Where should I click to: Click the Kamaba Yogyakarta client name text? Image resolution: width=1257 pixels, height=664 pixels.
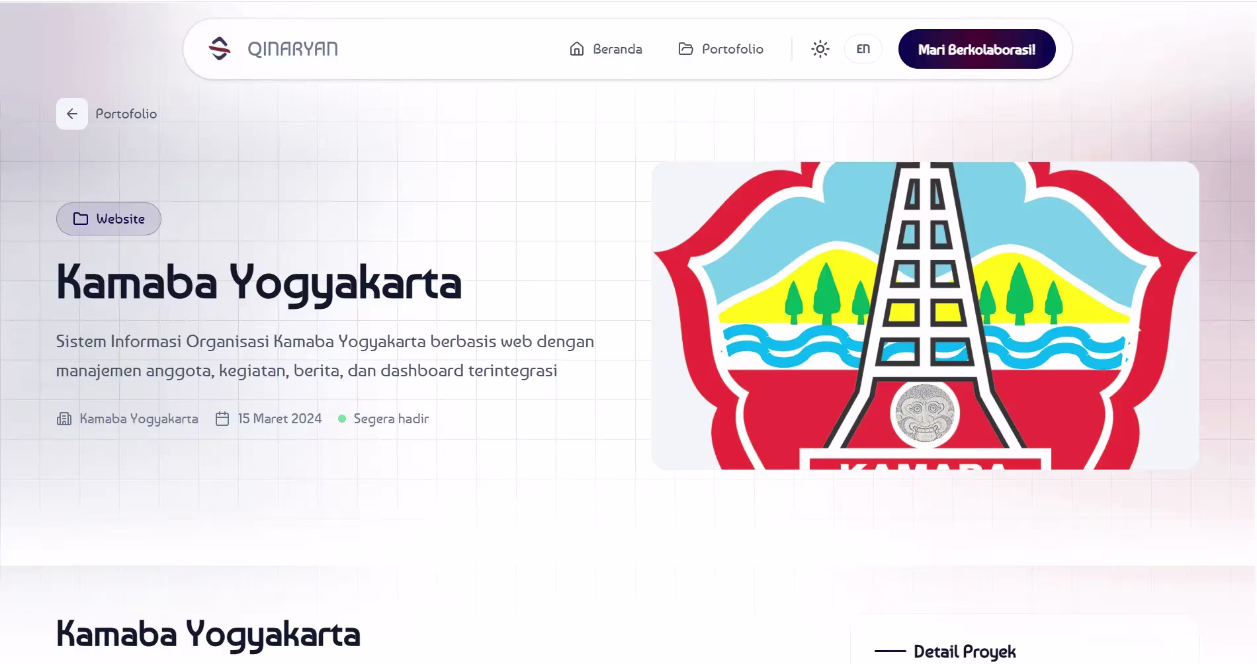[x=139, y=419]
